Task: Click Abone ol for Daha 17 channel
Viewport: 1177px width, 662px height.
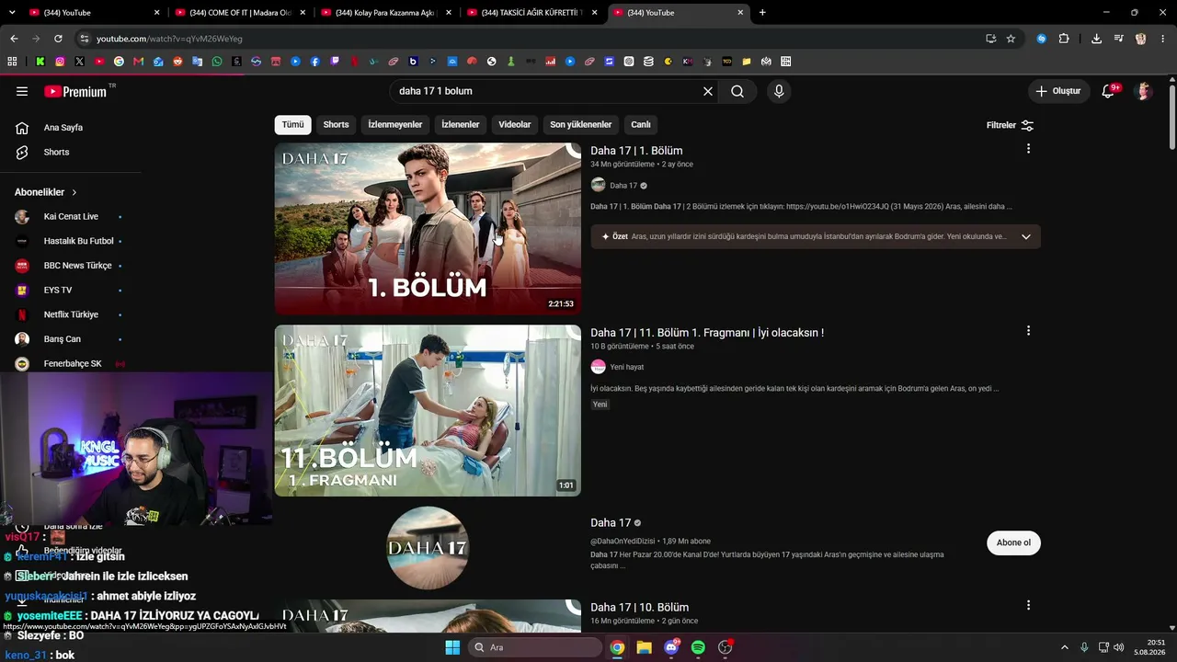Action: point(1013,542)
